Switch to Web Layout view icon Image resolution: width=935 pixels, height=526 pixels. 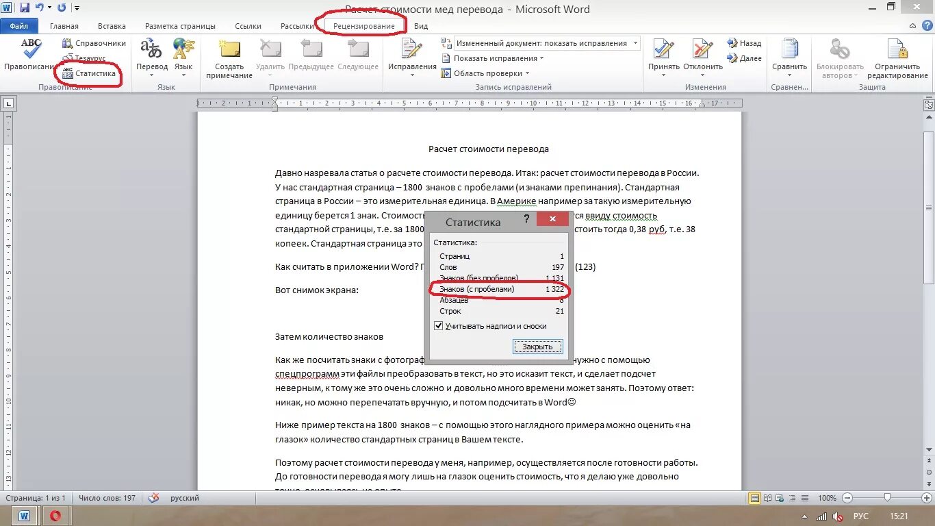tap(779, 498)
